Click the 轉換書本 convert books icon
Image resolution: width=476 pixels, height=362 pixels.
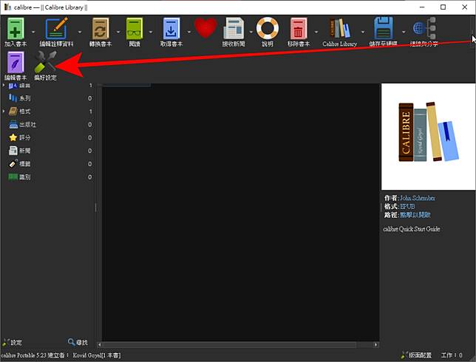pyautogui.click(x=101, y=29)
